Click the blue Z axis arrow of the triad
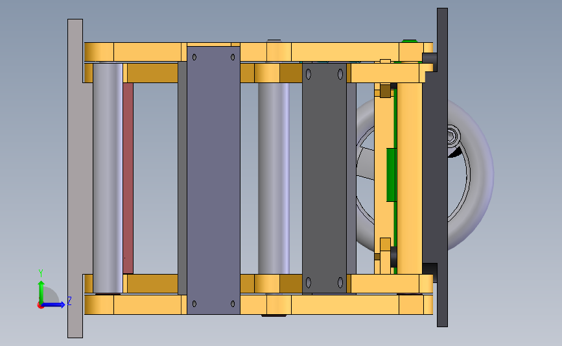Image resolution: width=562 pixels, height=346 pixels. coord(54,304)
